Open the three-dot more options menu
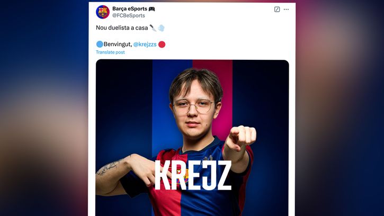The image size is (384, 216). (x=287, y=10)
